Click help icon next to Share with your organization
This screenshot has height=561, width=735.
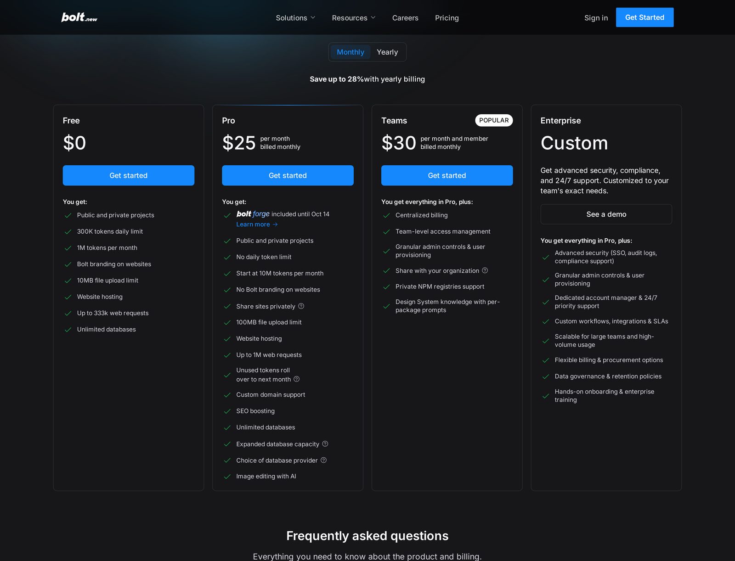[x=485, y=270]
